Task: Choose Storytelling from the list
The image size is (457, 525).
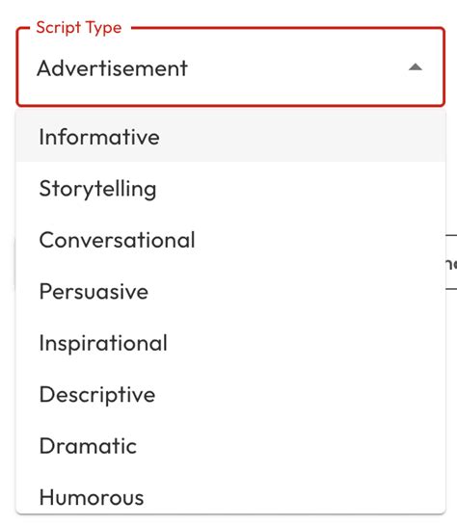Action: pyautogui.click(x=230, y=188)
